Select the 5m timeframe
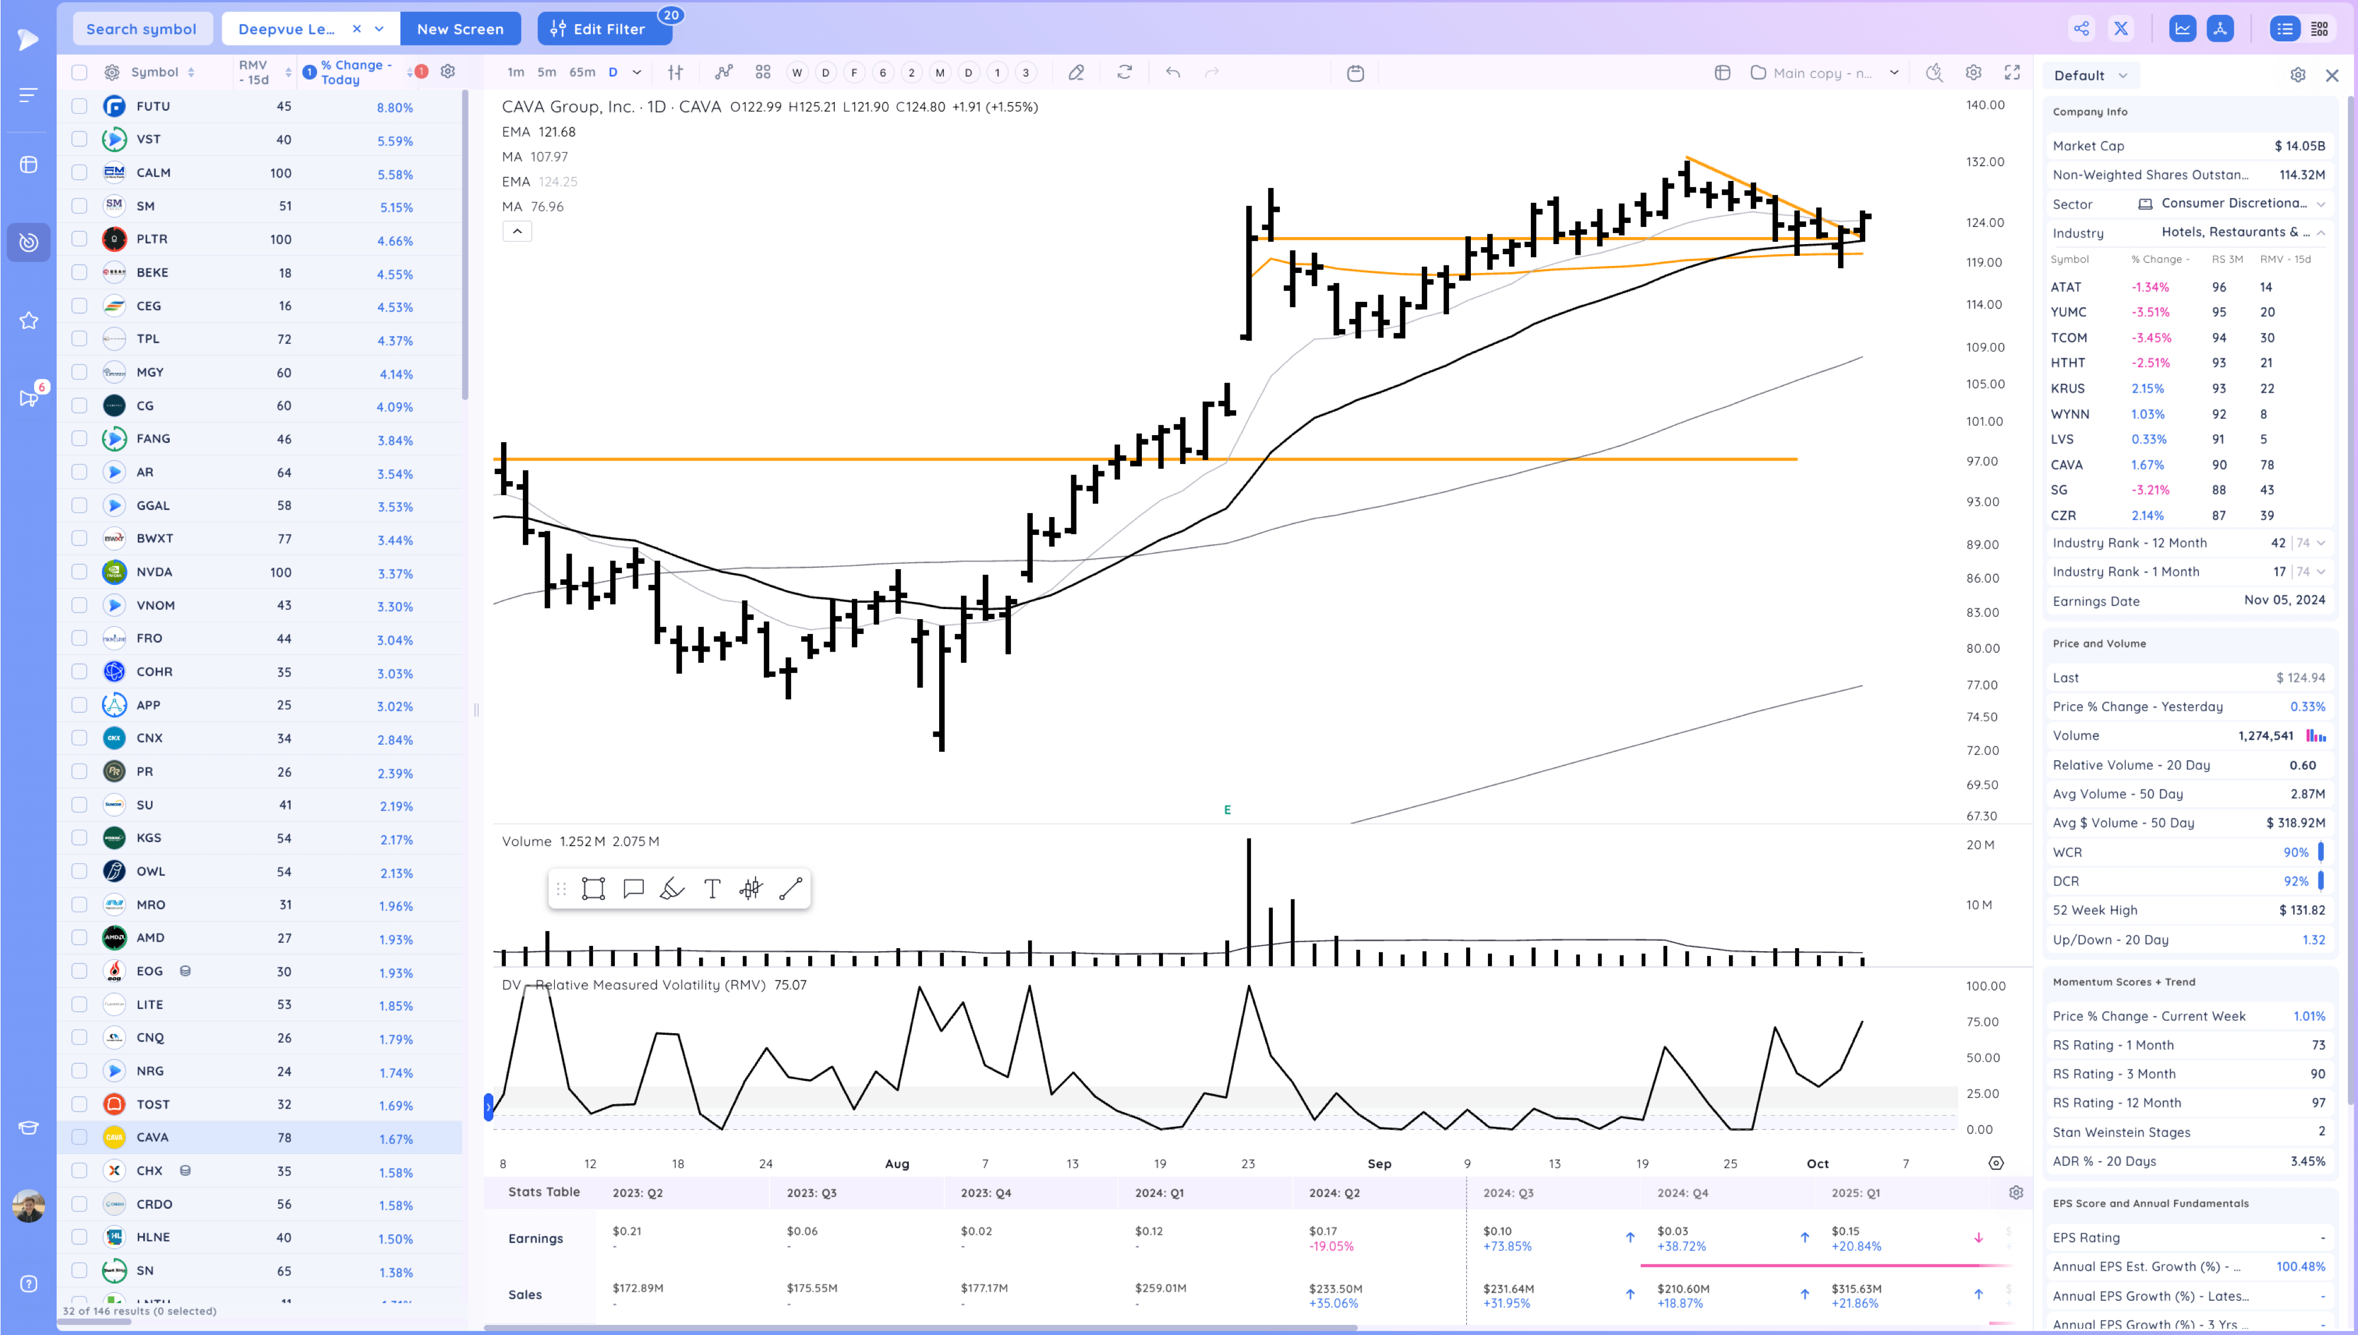The height and width of the screenshot is (1335, 2358). (x=546, y=73)
